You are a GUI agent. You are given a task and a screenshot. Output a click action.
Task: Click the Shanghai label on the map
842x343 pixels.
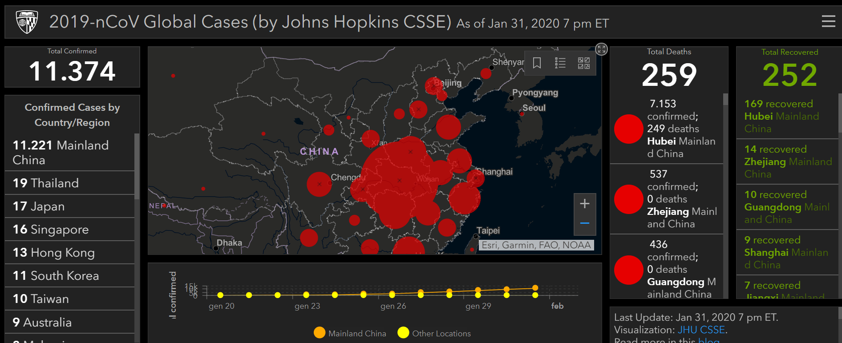click(494, 172)
